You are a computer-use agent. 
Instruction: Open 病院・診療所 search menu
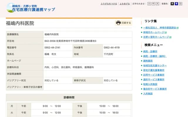click(150, 51)
